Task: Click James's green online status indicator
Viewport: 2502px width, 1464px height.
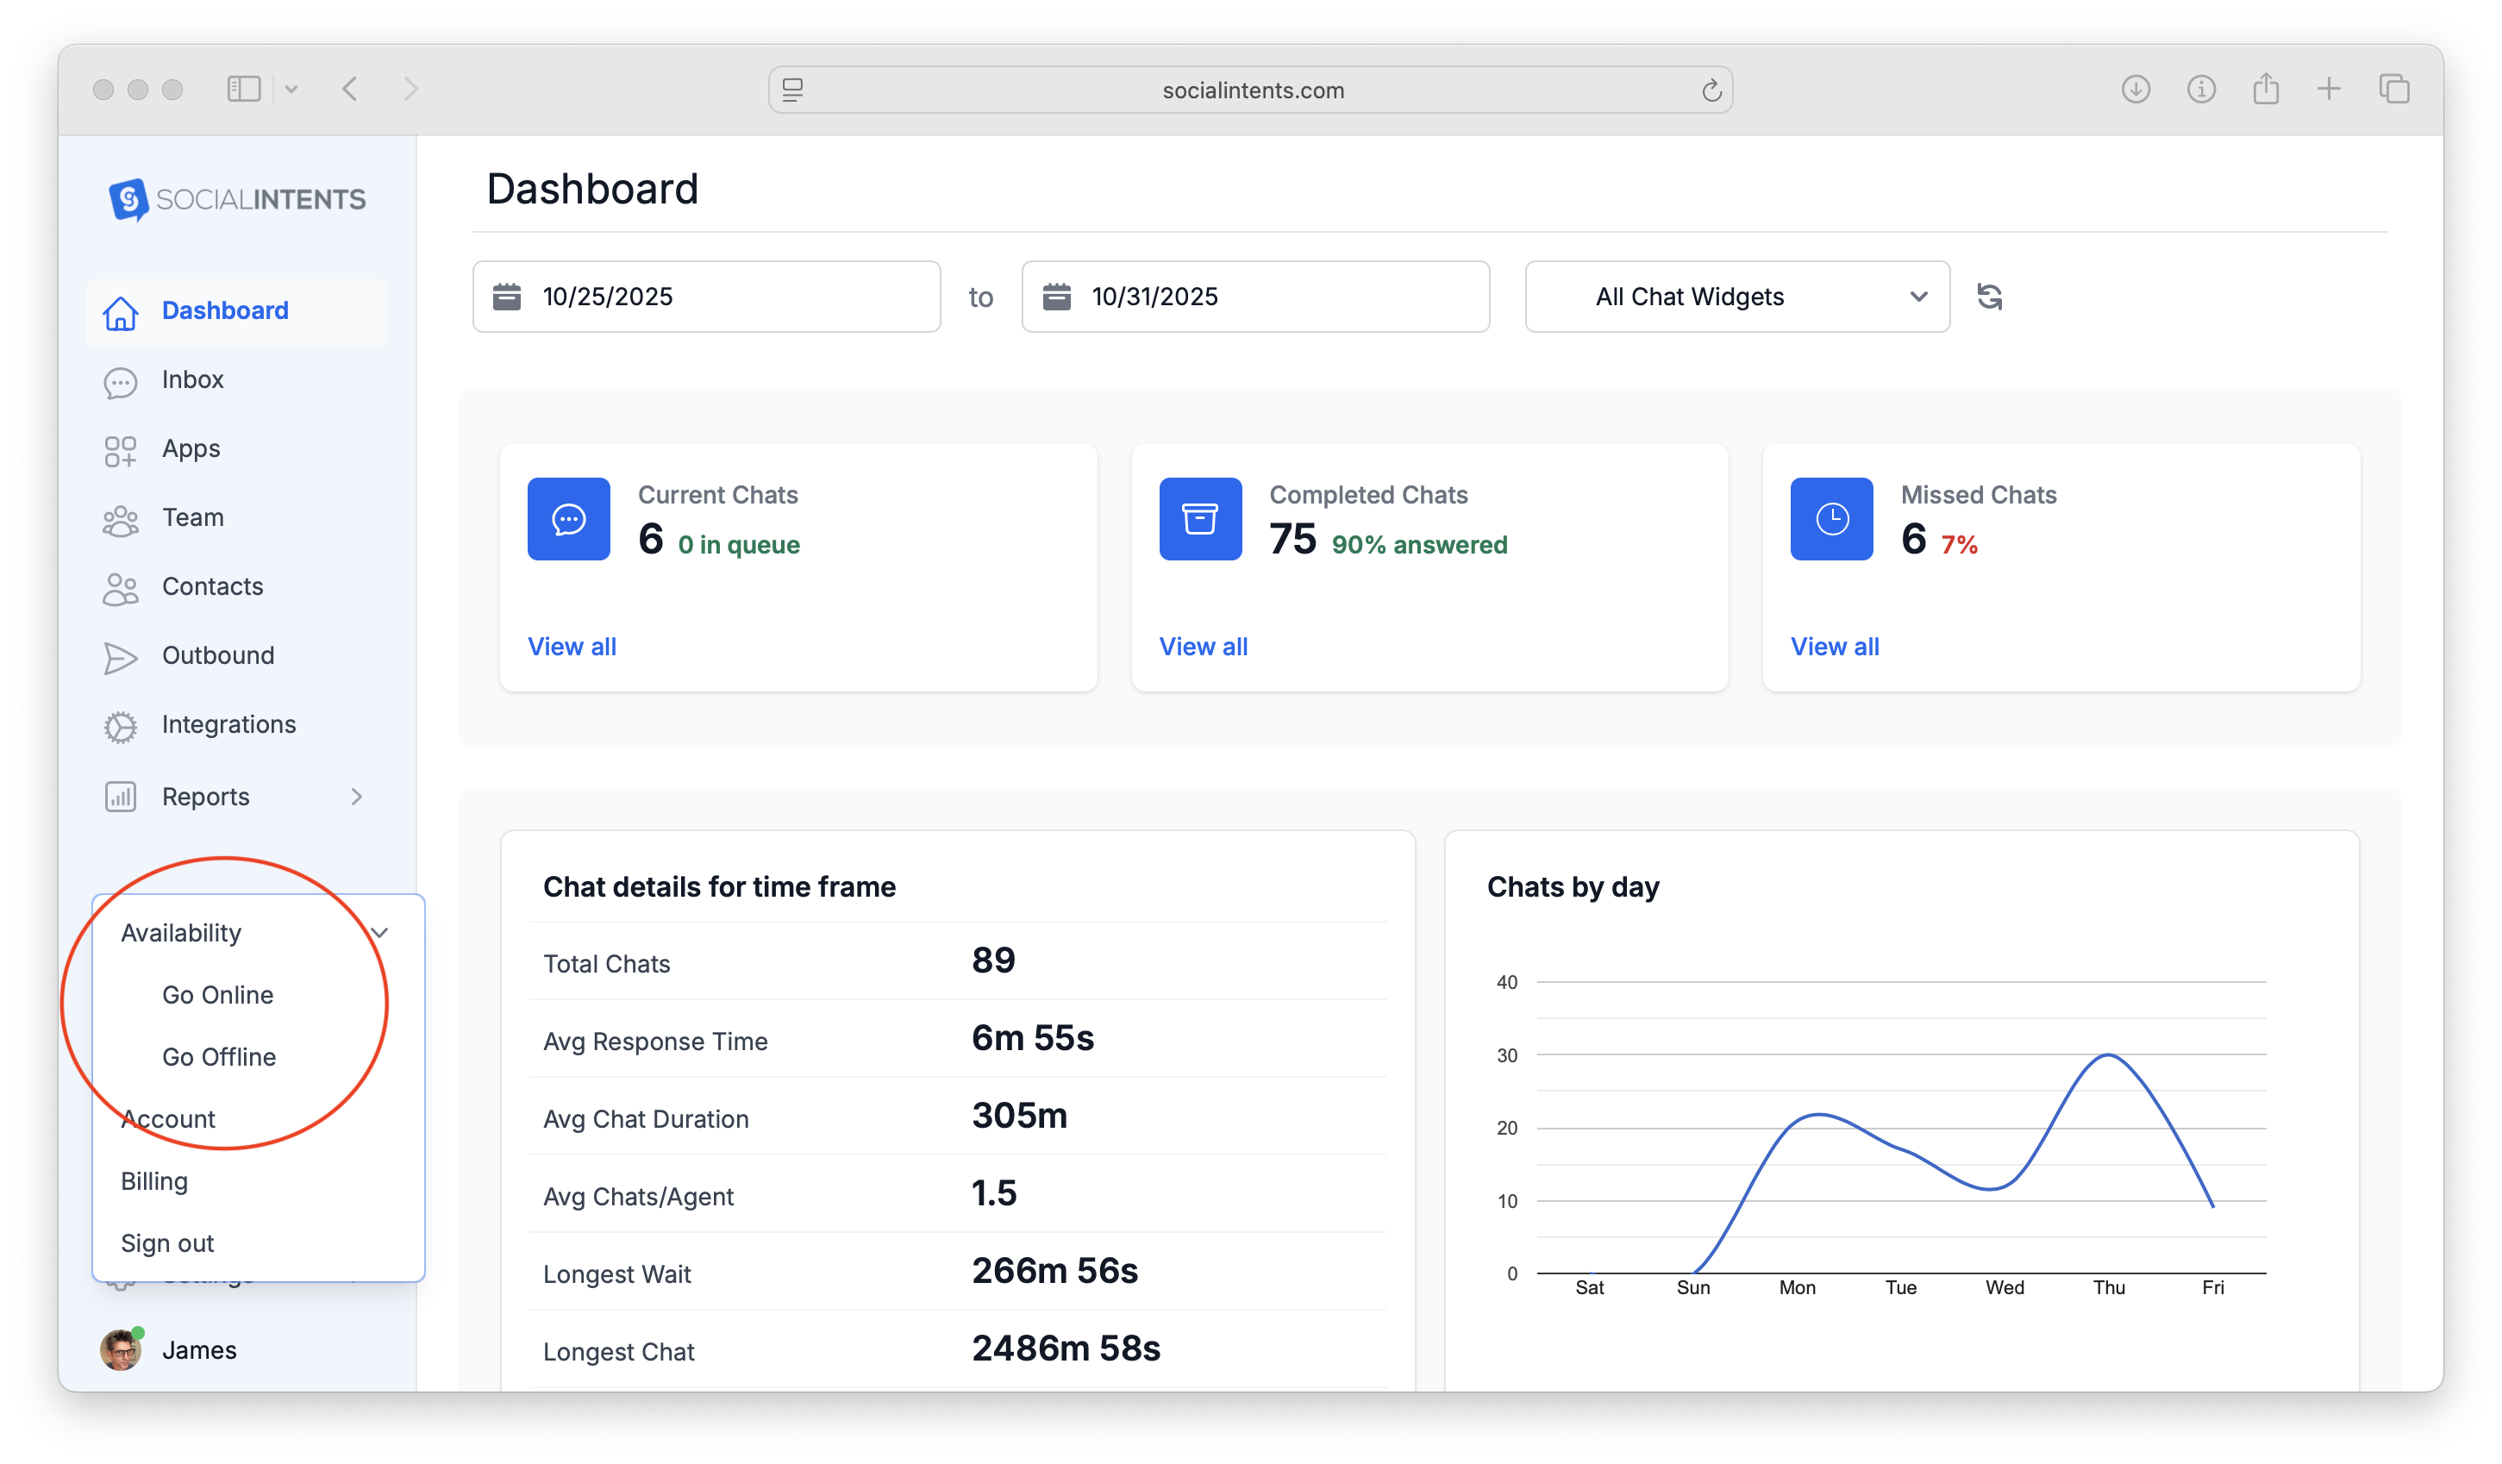Action: coord(139,1333)
